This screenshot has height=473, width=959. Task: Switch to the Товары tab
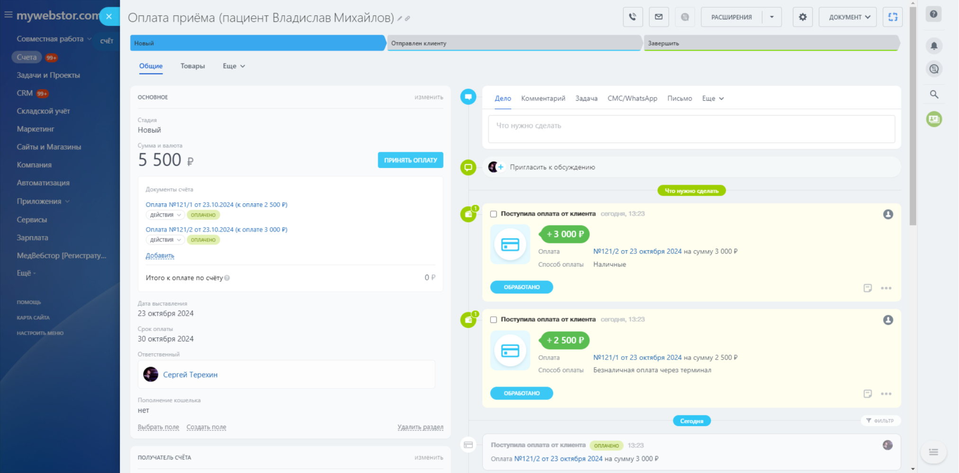tap(192, 66)
